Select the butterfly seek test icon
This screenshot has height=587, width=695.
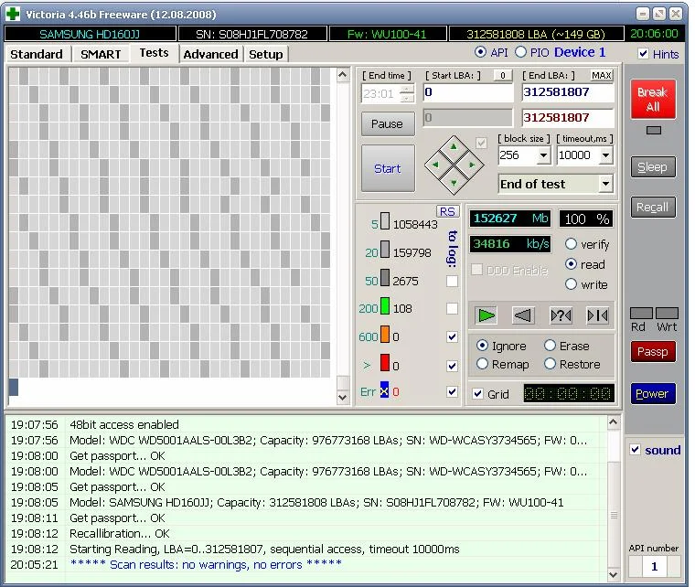click(x=597, y=315)
